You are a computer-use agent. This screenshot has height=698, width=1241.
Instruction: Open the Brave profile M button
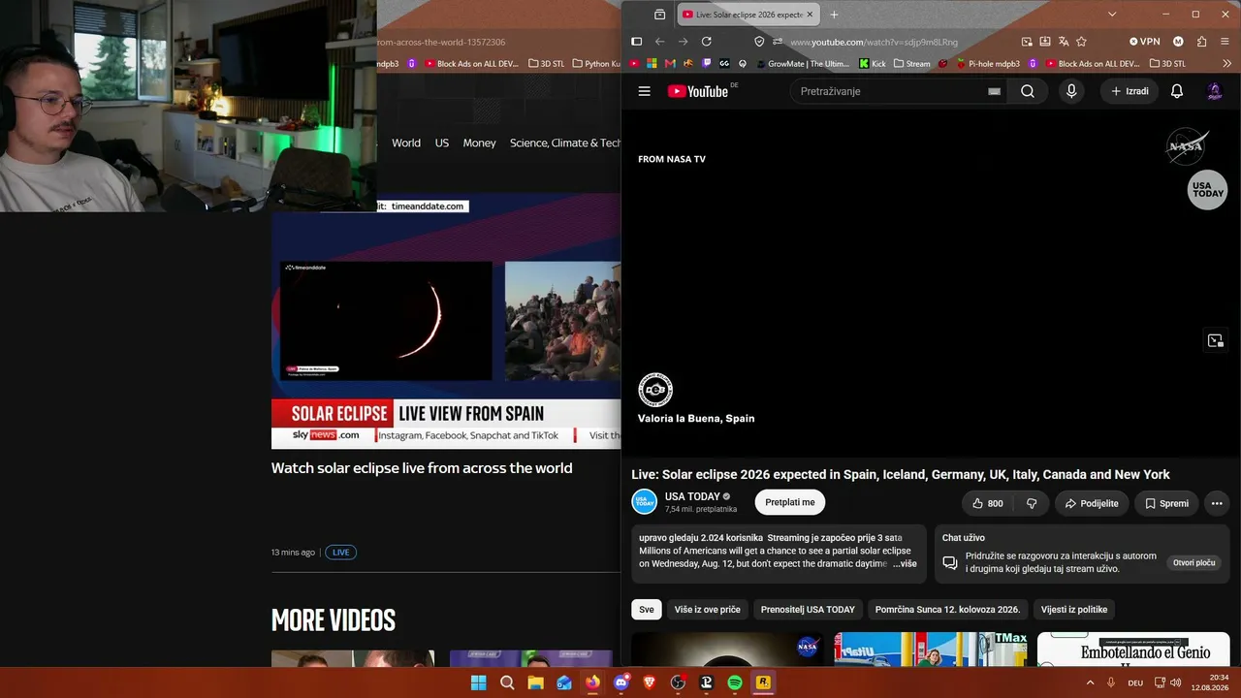tap(1178, 42)
